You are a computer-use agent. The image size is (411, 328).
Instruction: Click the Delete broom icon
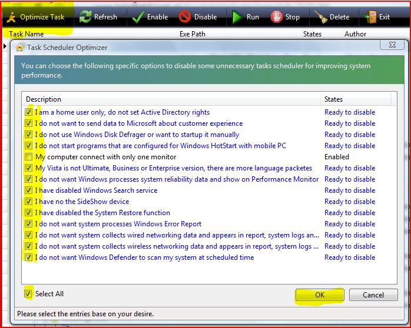pyautogui.click(x=321, y=17)
